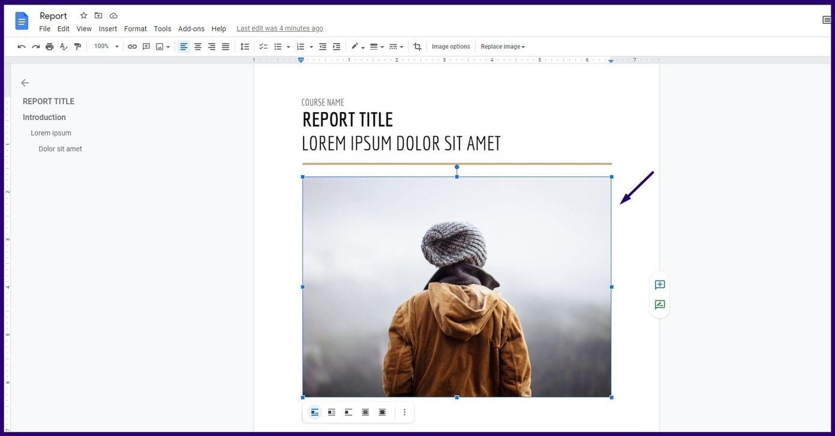Set image to Wrap text
835x436 pixels.
(332, 412)
